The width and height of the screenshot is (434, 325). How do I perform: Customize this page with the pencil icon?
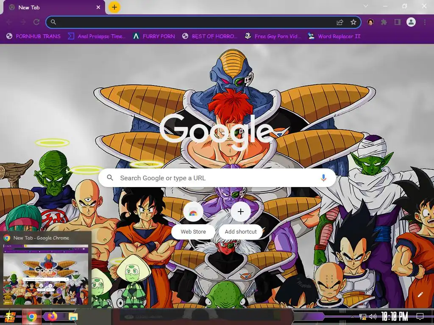[420, 295]
